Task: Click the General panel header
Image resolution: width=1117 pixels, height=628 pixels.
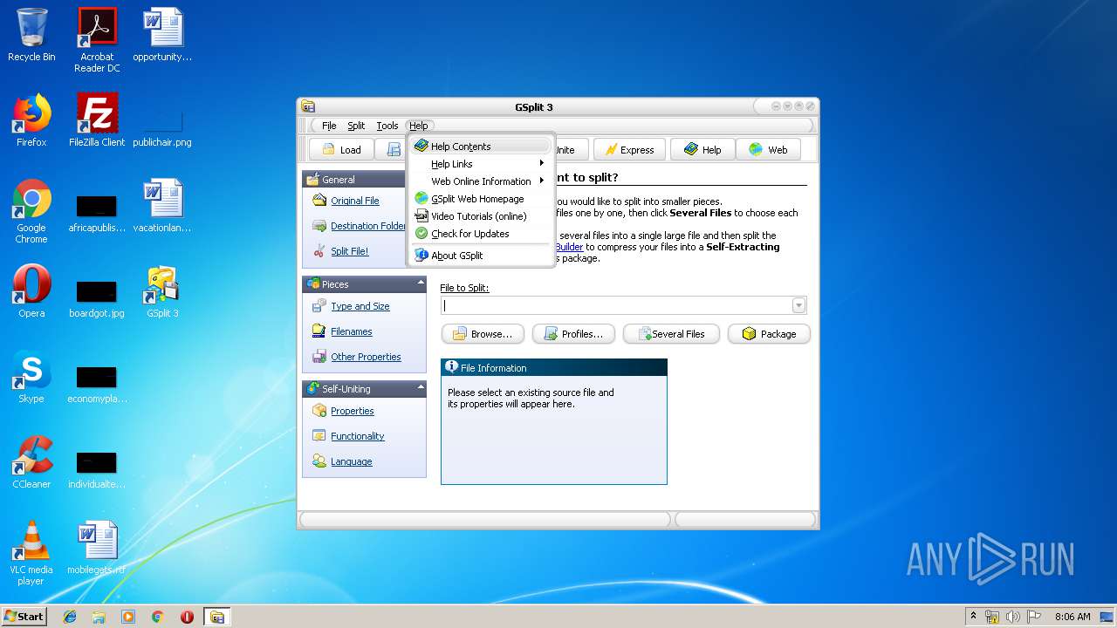Action: (354, 179)
